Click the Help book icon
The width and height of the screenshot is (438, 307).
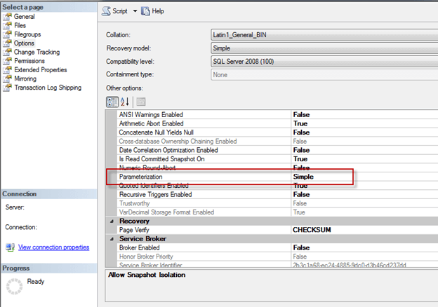pos(145,11)
